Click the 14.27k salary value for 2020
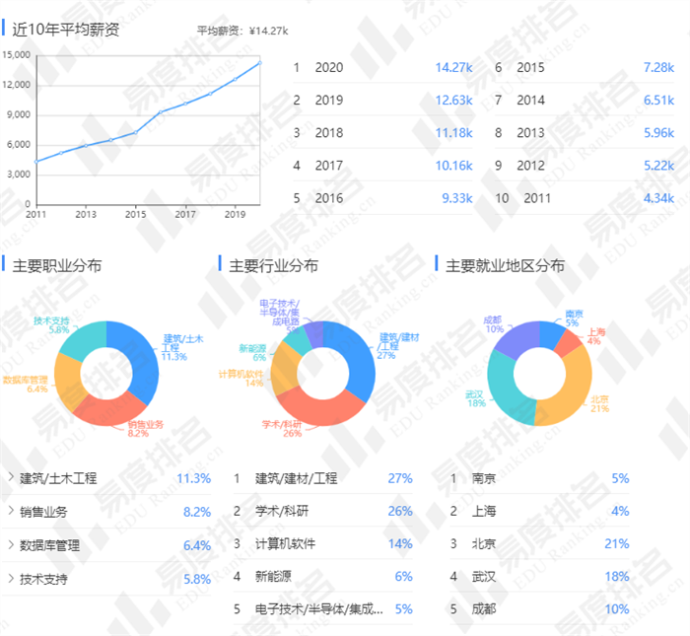Image resolution: width=690 pixels, height=636 pixels. 453,68
